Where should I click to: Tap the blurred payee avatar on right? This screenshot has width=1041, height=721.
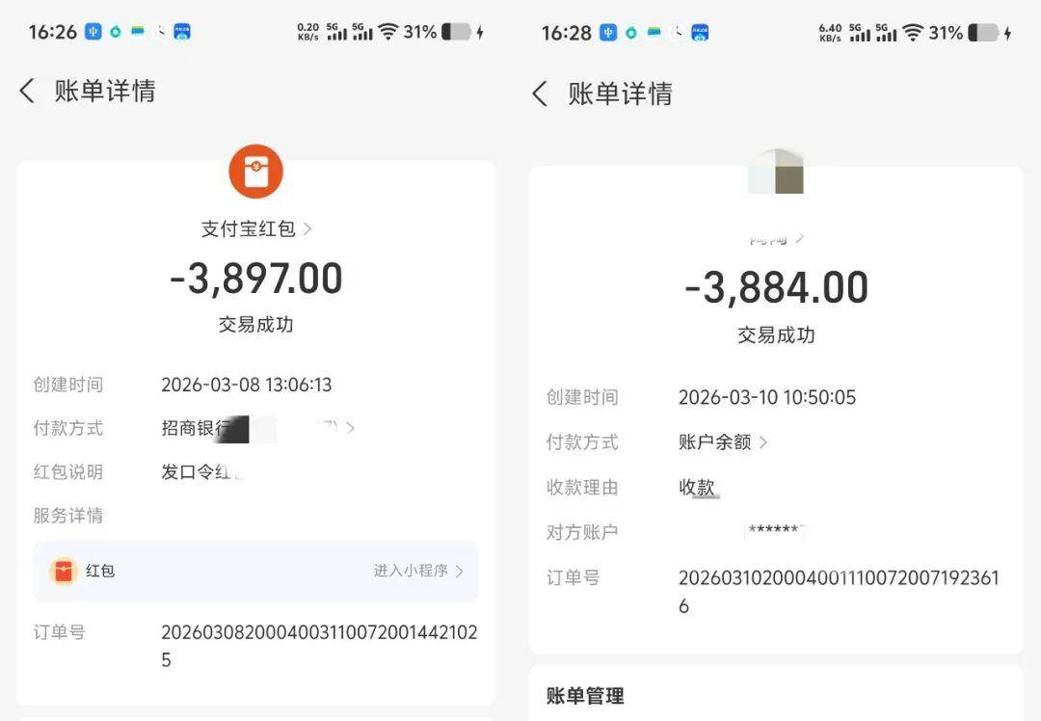point(775,172)
